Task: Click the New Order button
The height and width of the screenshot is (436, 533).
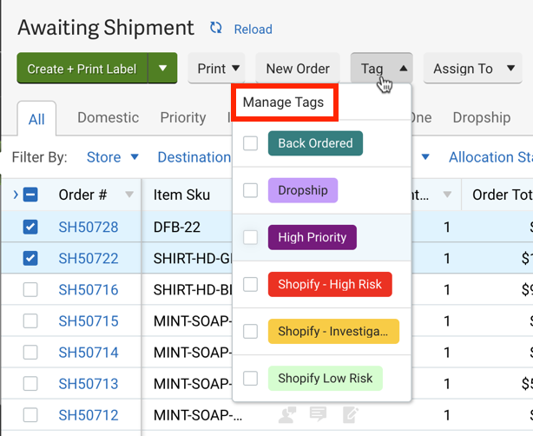Action: pos(298,69)
